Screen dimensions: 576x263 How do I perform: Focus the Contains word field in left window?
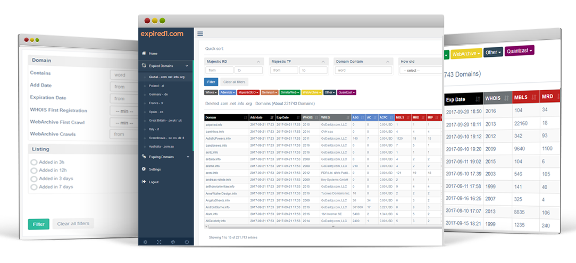click(x=124, y=75)
